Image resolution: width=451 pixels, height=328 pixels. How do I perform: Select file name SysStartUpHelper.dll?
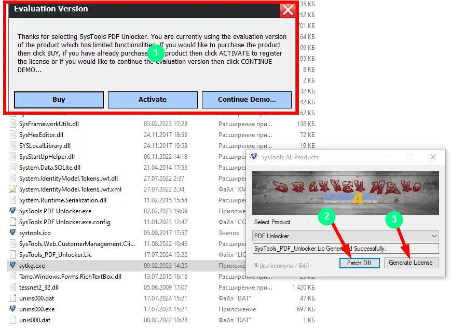[47, 157]
